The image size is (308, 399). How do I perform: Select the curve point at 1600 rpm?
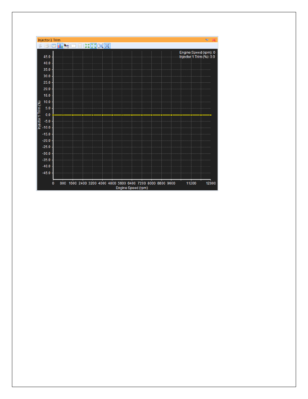point(73,115)
